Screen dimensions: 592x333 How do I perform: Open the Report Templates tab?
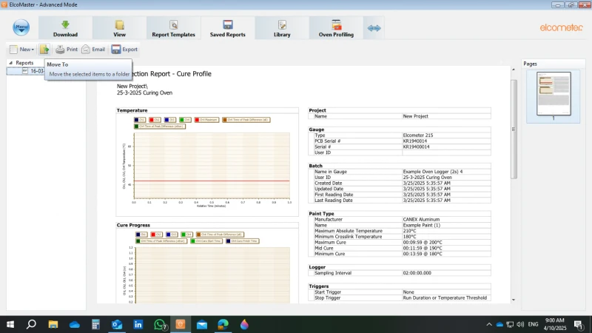173,28
